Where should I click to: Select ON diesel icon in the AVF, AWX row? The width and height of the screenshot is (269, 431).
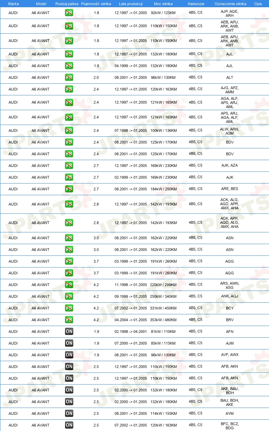pos(69,355)
